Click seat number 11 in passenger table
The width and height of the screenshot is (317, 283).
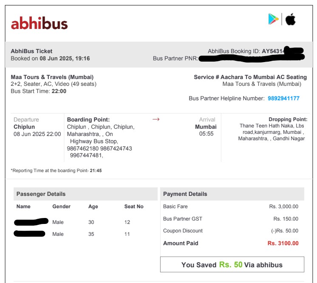click(127, 234)
